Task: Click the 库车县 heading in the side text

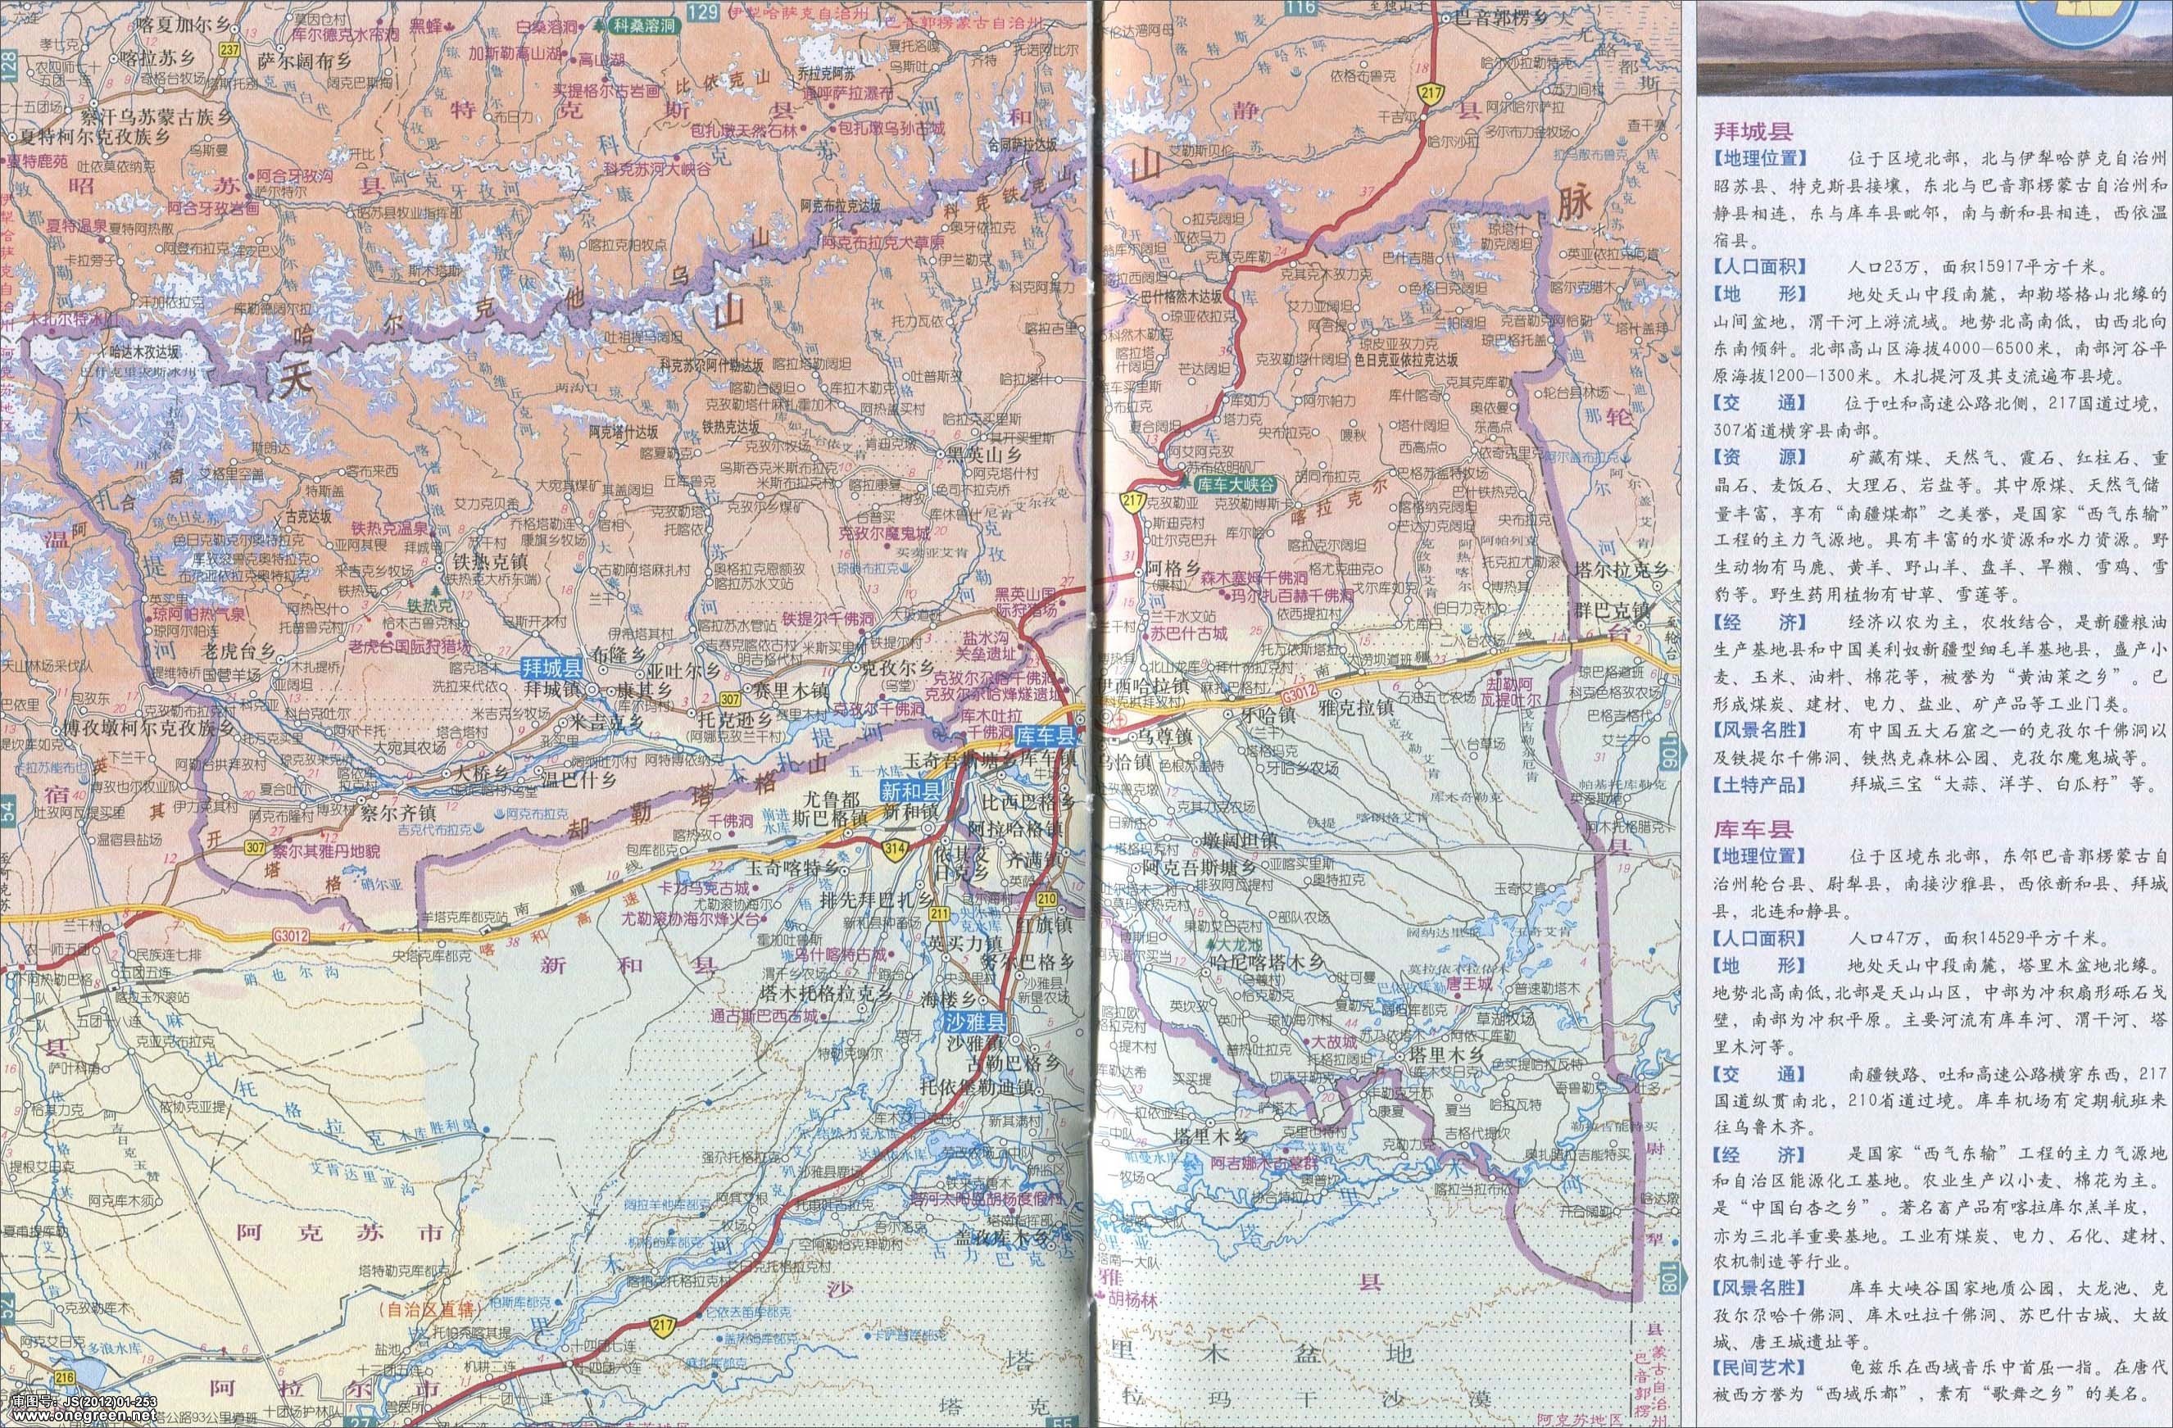Action: [1751, 828]
